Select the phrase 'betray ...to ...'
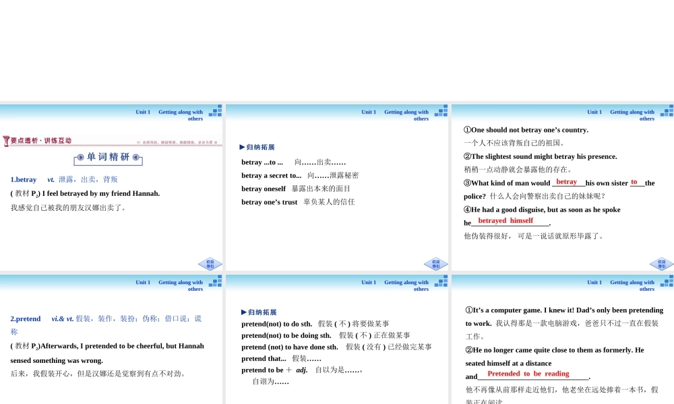Screen dimensions: 674x404 [x=262, y=162]
